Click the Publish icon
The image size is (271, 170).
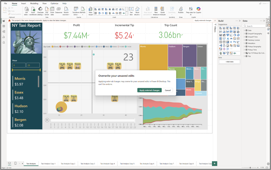[181, 9]
